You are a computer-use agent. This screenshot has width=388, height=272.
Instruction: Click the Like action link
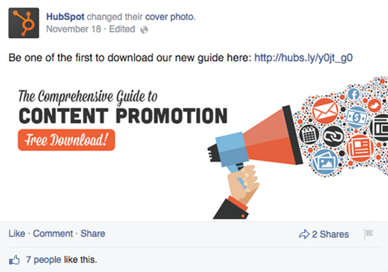click(x=17, y=234)
